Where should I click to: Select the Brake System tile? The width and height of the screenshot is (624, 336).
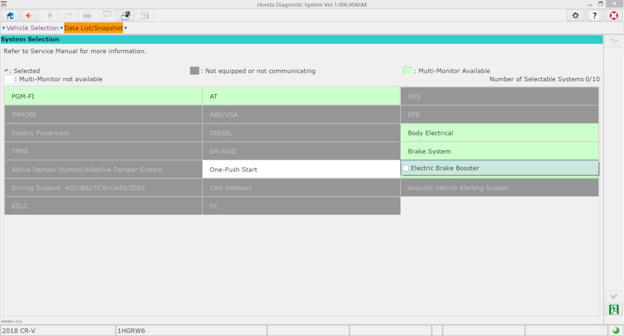pos(499,151)
